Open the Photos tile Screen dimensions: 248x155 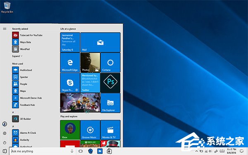(90, 62)
